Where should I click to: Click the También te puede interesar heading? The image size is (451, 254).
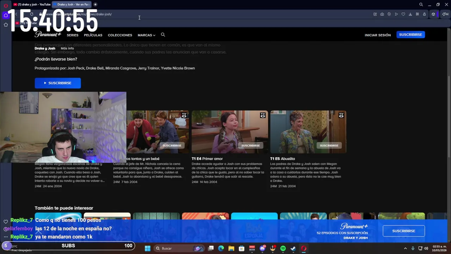click(64, 208)
